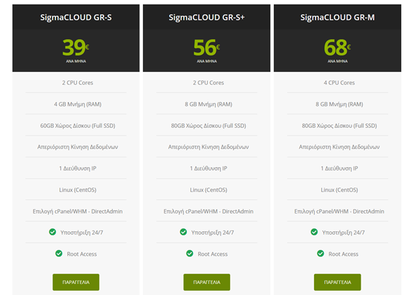Click the Υποστήριξη 24/7 checkmark icon in GR-S+
The width and height of the screenshot is (412, 295).
coord(183,232)
